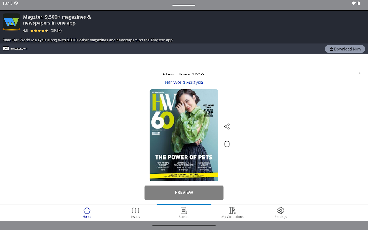This screenshot has height=230, width=368.
Task: Tap Download Now in the ad banner
Action: (x=345, y=49)
